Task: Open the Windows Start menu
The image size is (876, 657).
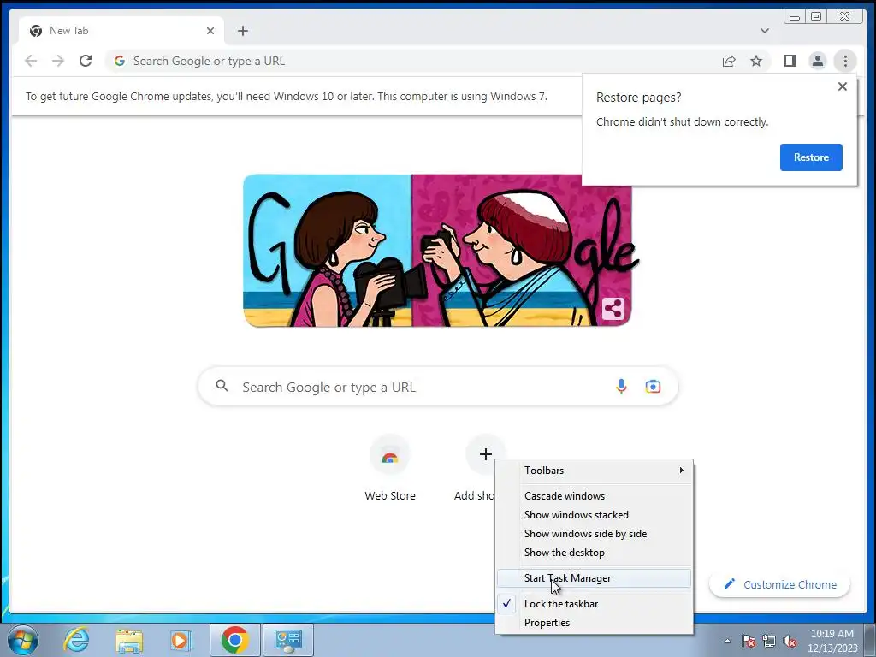Action: [x=23, y=640]
